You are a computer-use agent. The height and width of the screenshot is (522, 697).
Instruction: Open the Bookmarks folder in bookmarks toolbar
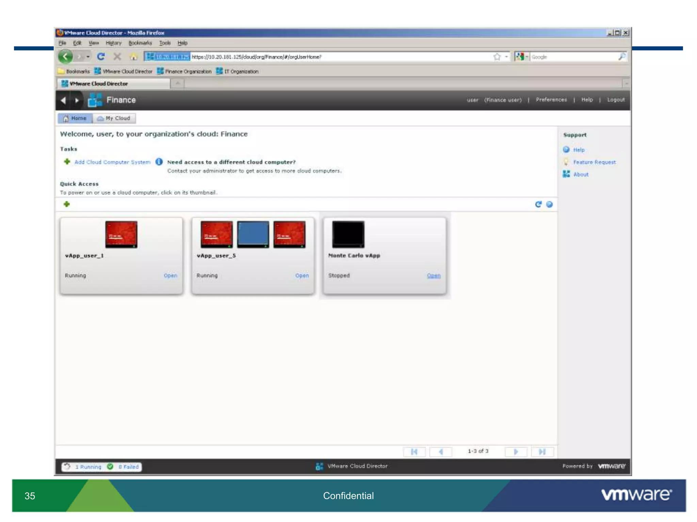(x=74, y=71)
